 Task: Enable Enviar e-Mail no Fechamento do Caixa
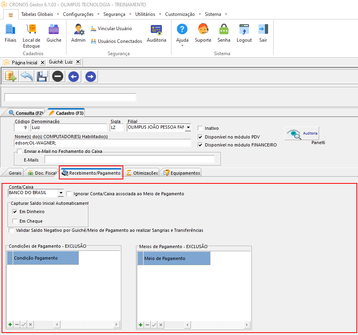point(19,151)
